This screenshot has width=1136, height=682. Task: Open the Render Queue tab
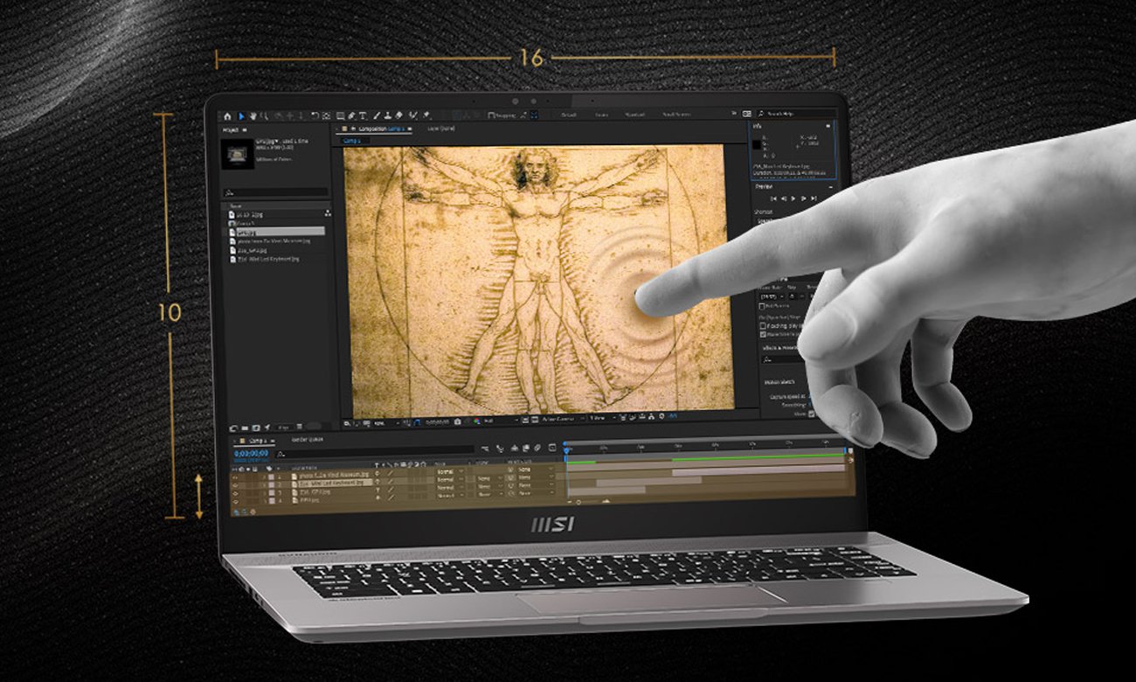[x=308, y=439]
